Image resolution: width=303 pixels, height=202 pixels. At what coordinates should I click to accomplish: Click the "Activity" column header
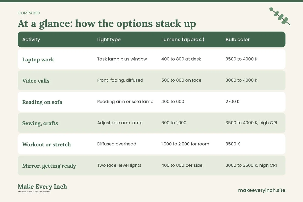(x=31, y=39)
